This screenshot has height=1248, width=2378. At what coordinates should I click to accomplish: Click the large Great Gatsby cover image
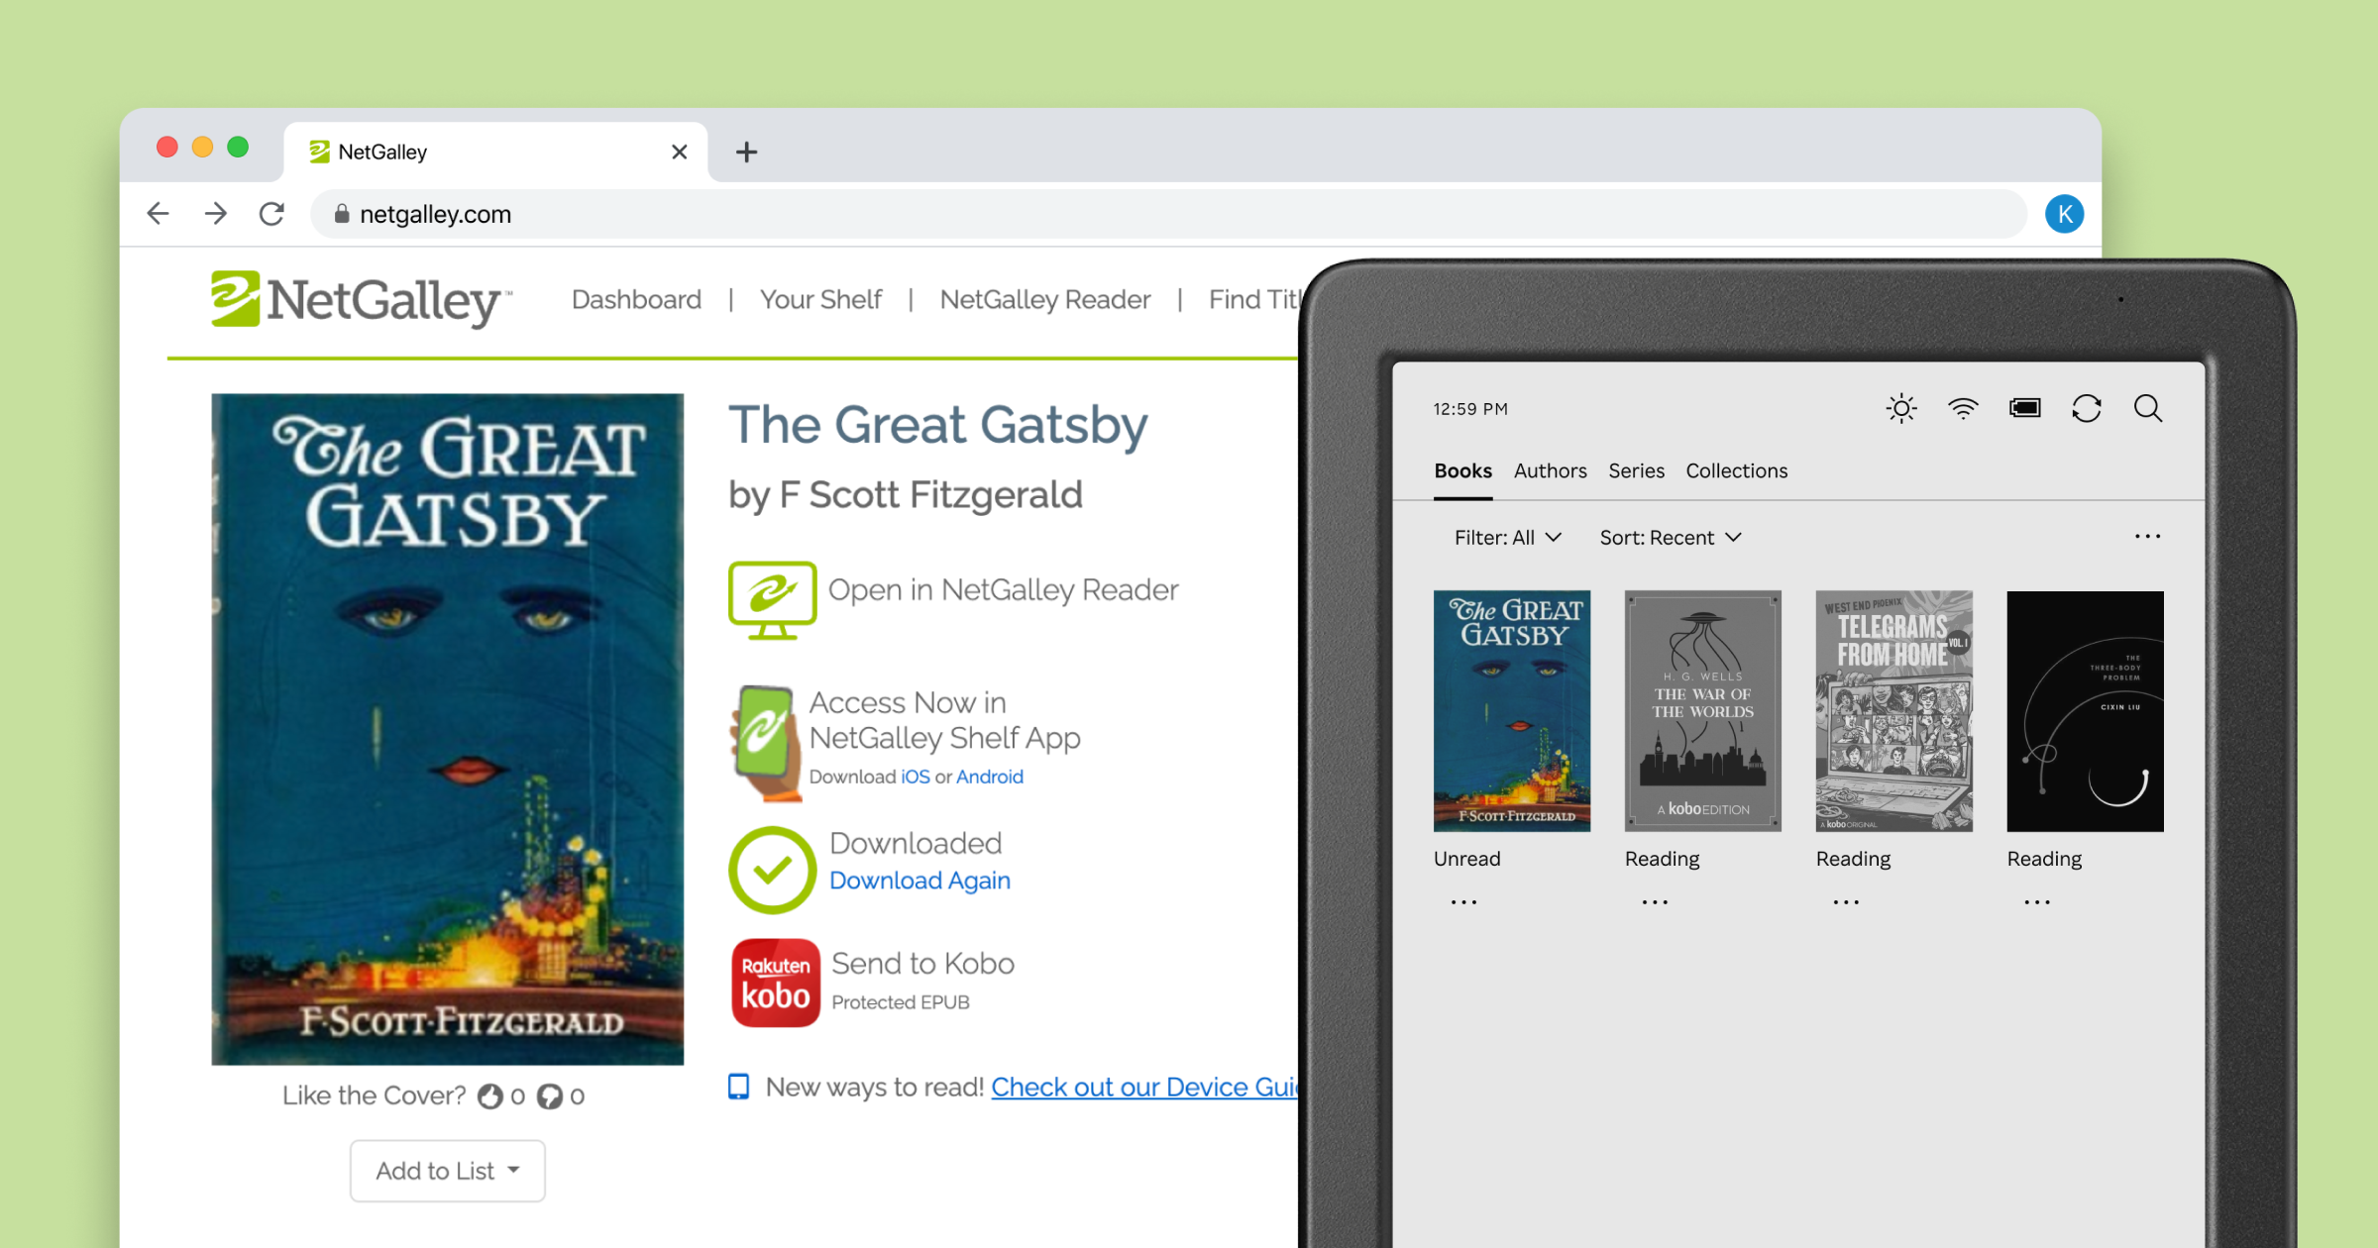pos(448,729)
